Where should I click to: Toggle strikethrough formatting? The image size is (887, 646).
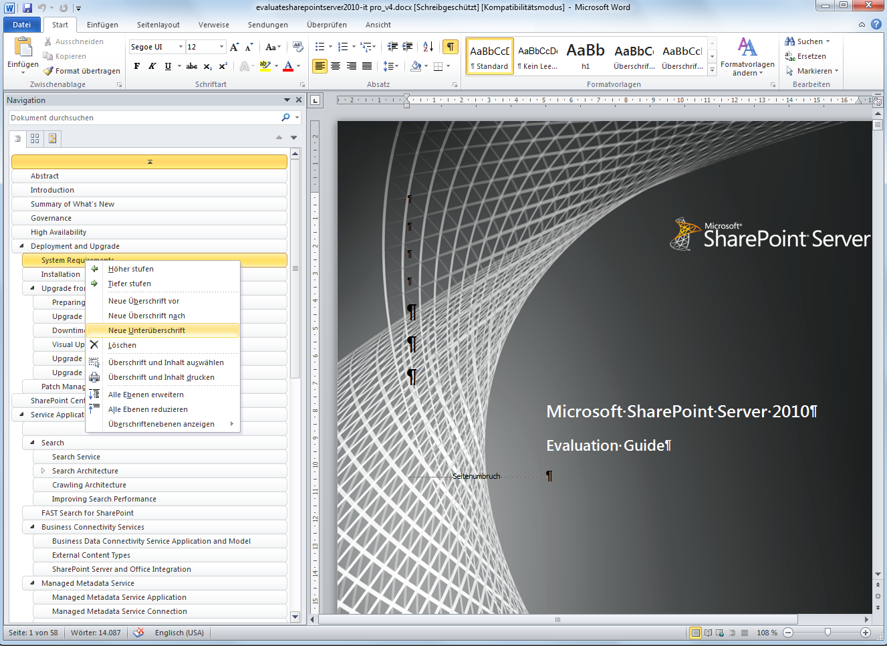[192, 66]
